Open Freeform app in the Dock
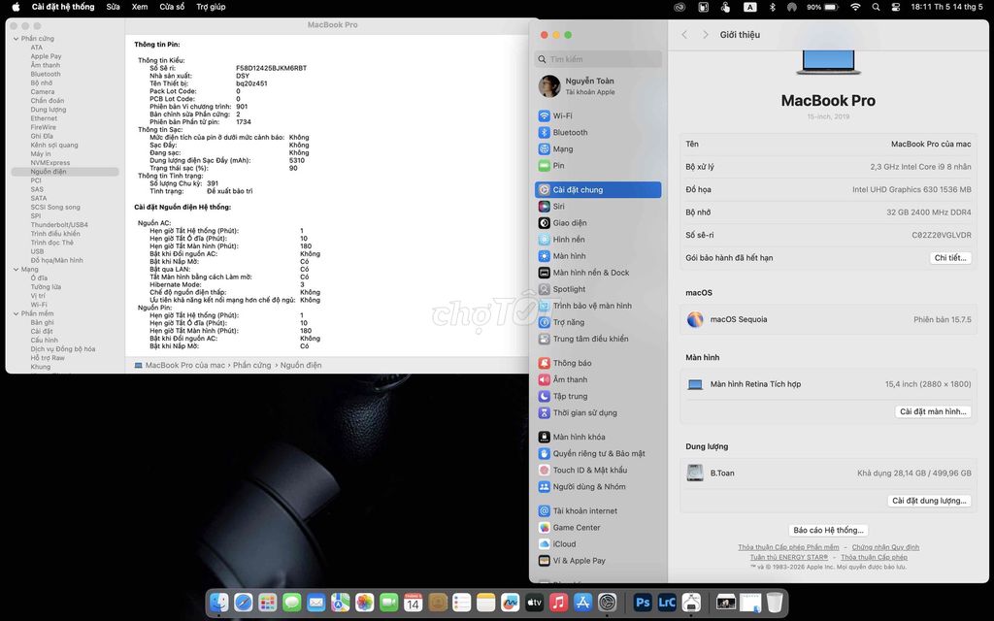 [510, 602]
